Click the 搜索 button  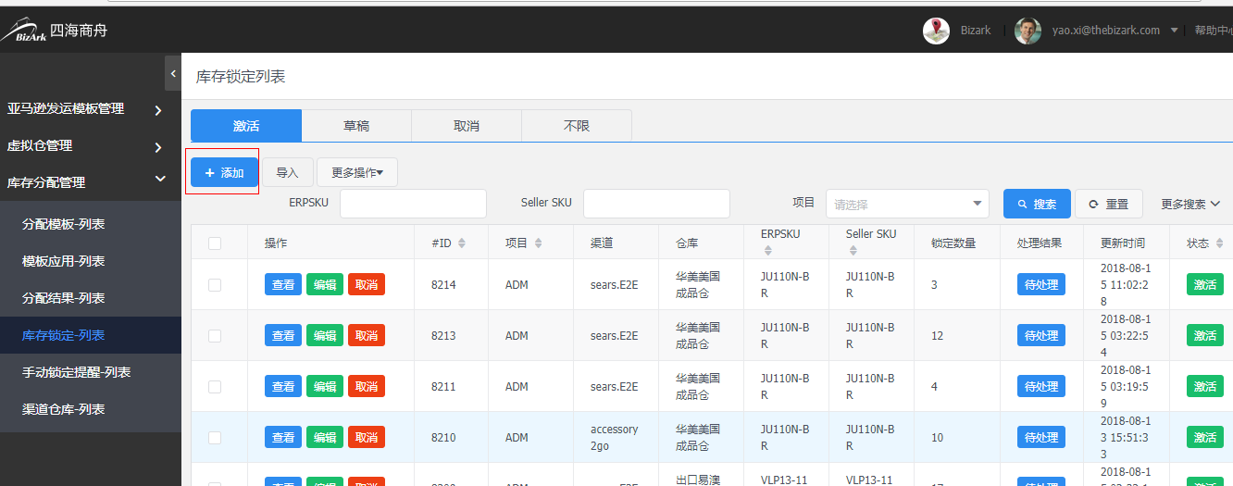coord(1037,204)
